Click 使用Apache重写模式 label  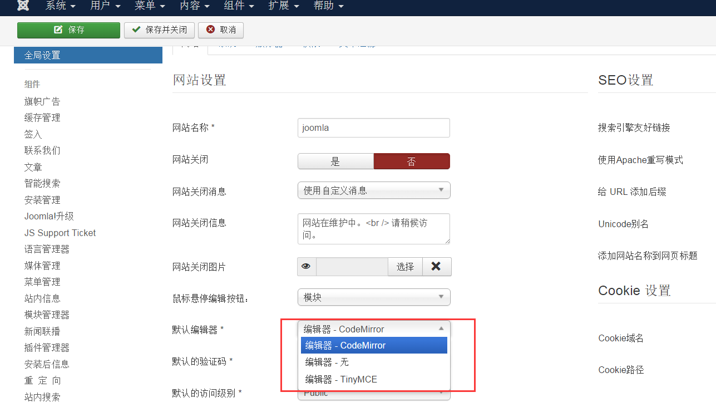click(x=640, y=160)
